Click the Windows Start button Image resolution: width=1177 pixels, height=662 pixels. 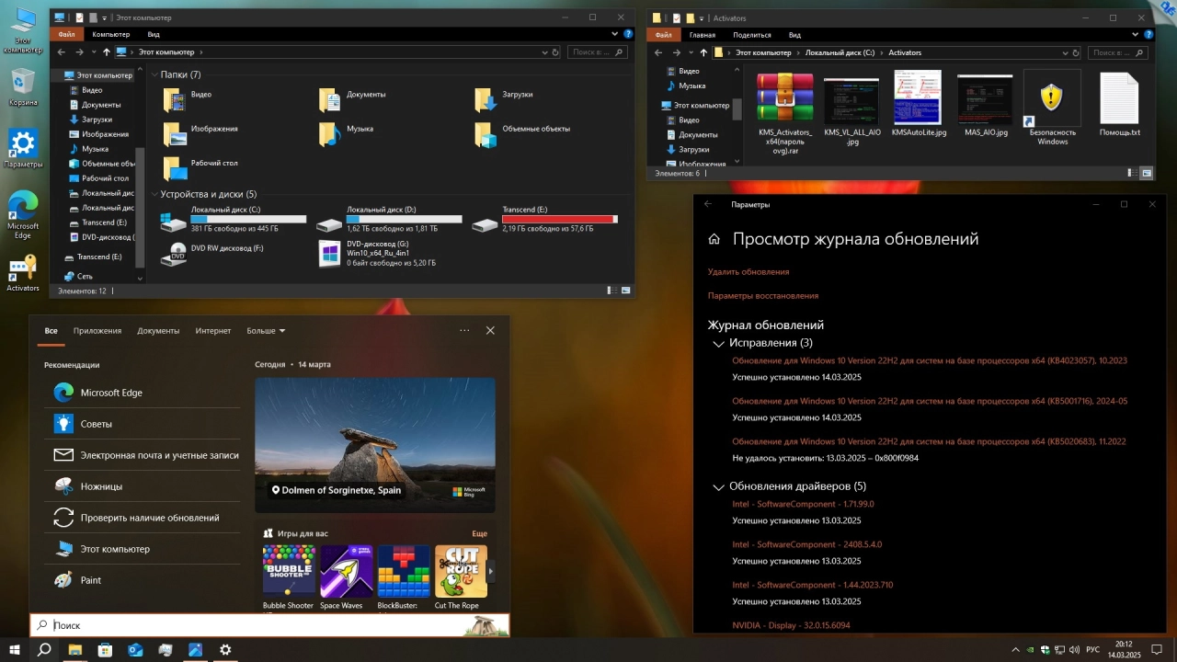click(x=15, y=649)
